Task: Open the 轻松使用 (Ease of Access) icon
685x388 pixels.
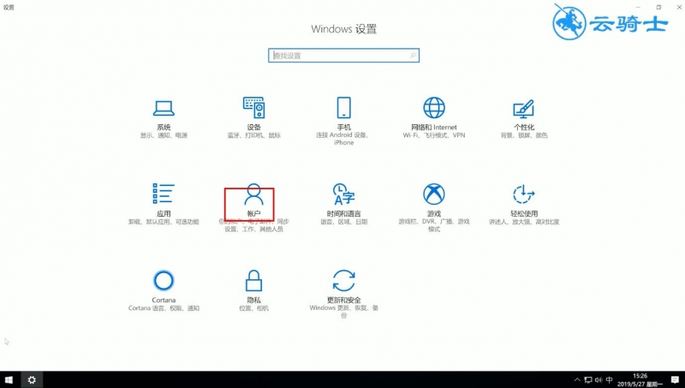Action: (x=524, y=194)
